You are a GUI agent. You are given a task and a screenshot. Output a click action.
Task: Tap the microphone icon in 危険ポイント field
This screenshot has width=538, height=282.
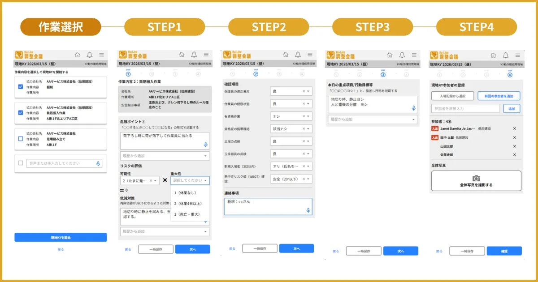pos(205,145)
